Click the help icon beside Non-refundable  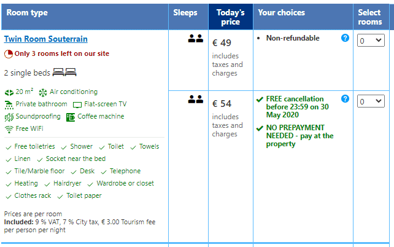345,38
